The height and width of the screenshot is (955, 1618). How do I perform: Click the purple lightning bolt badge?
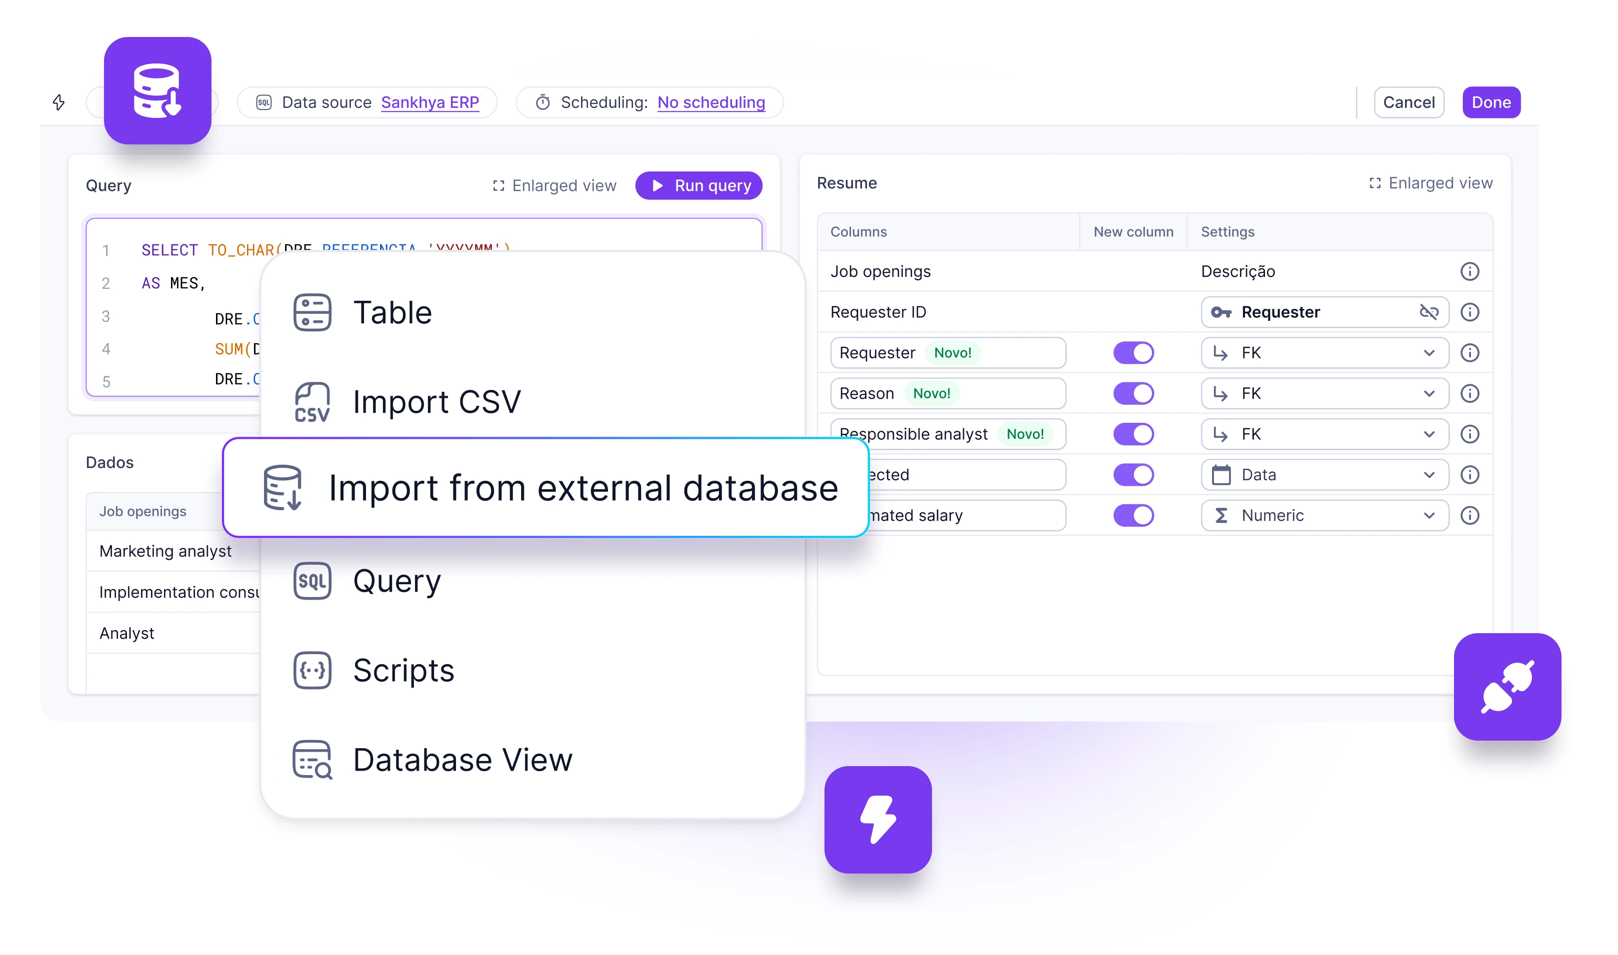878,819
